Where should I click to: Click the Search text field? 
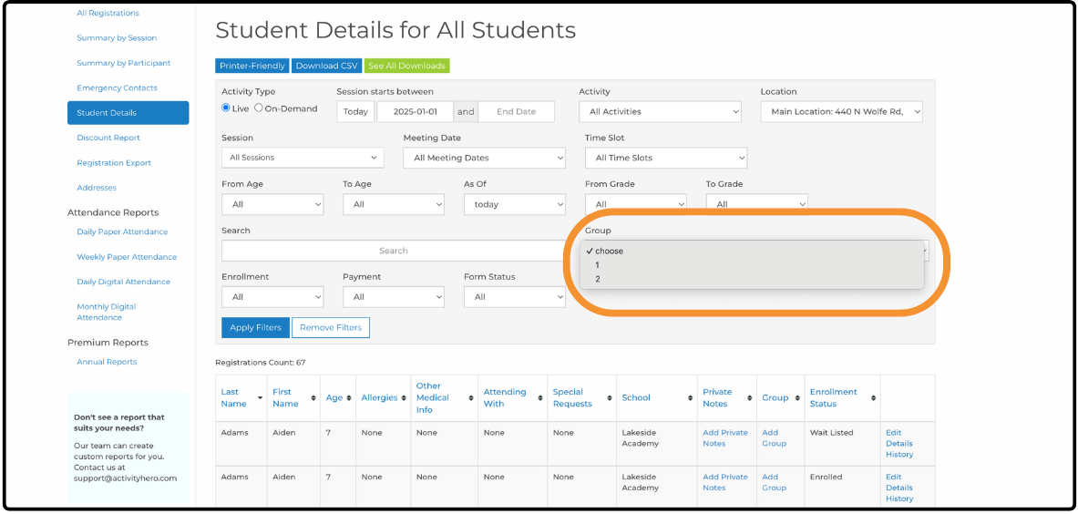394,251
